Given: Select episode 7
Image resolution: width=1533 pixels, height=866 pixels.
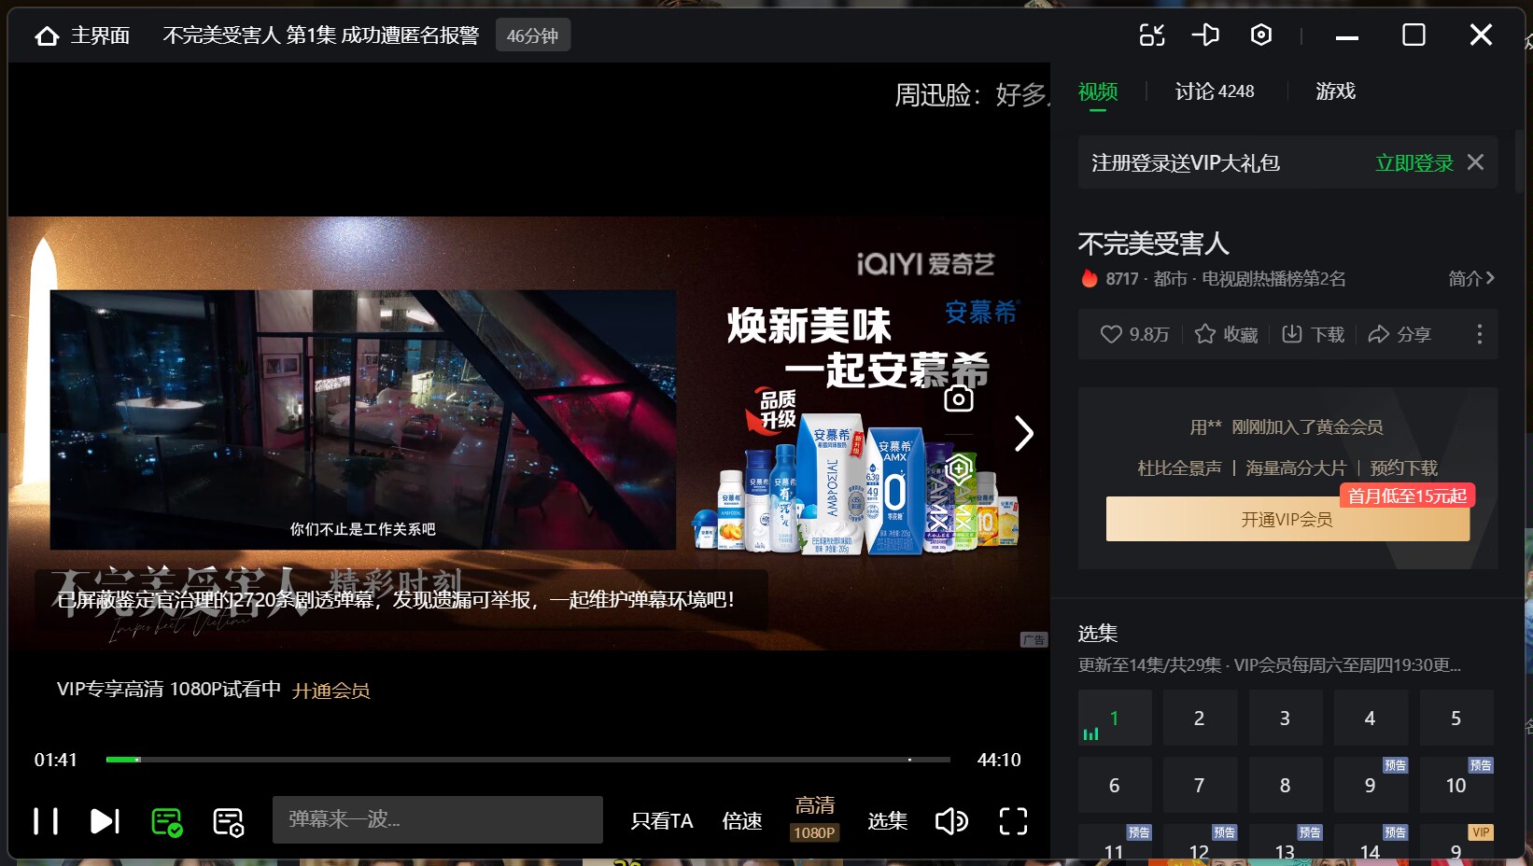Looking at the screenshot, I should [1200, 785].
